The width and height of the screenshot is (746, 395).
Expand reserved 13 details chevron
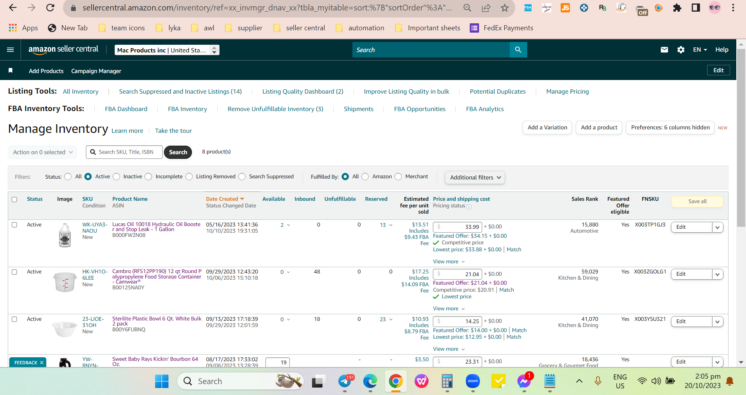391,225
